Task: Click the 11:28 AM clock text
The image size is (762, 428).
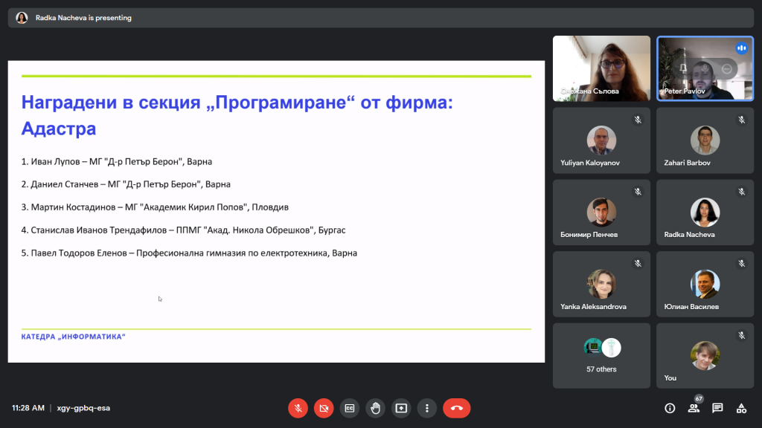Action: click(x=28, y=408)
